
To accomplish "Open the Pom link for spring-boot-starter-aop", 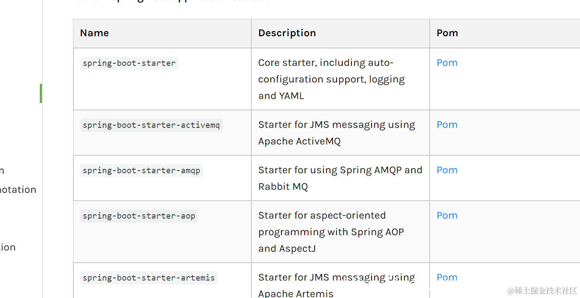I will click(447, 216).
